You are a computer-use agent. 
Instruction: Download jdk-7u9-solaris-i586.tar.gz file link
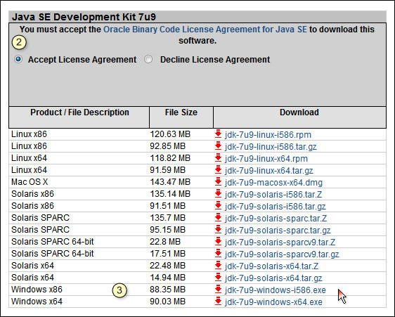276,207
